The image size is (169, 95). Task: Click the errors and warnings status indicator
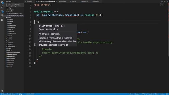click(21, 94)
